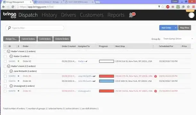
Task: Select checkbox for order 544076
Action: pos(5,81)
